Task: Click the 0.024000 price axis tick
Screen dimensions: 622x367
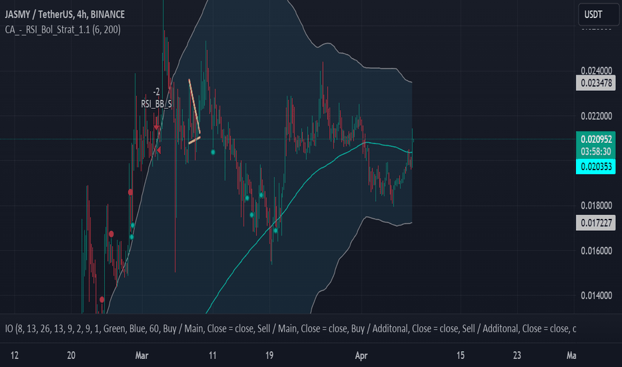Action: point(596,71)
